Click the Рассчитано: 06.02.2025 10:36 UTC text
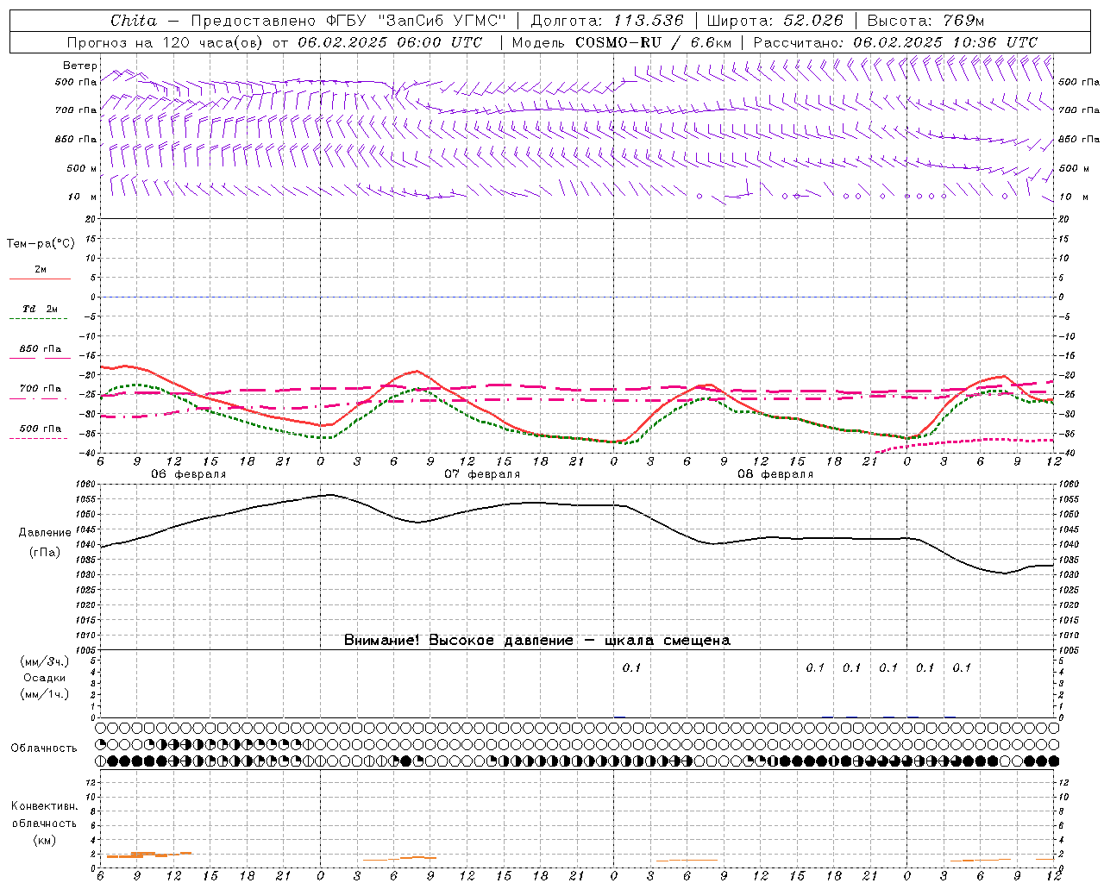 coord(895,42)
